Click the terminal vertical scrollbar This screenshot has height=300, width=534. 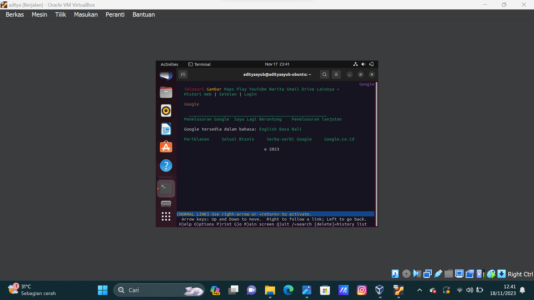[377, 154]
